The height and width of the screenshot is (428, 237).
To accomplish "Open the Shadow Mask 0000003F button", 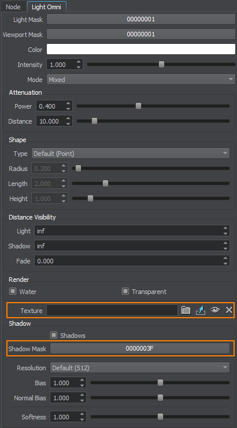I will click(x=140, y=348).
